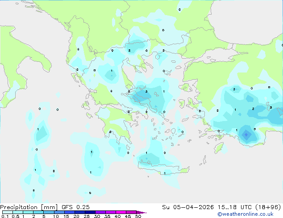Click the '0.5' legend scale value
This screenshot has width=283, height=218.
point(15,216)
